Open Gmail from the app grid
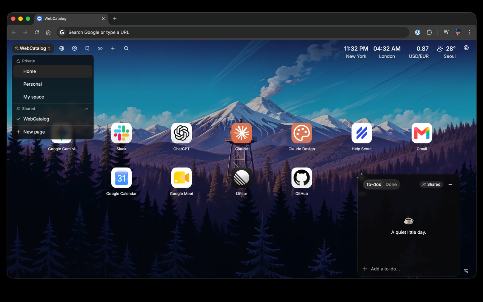The height and width of the screenshot is (302, 483). coord(422,133)
